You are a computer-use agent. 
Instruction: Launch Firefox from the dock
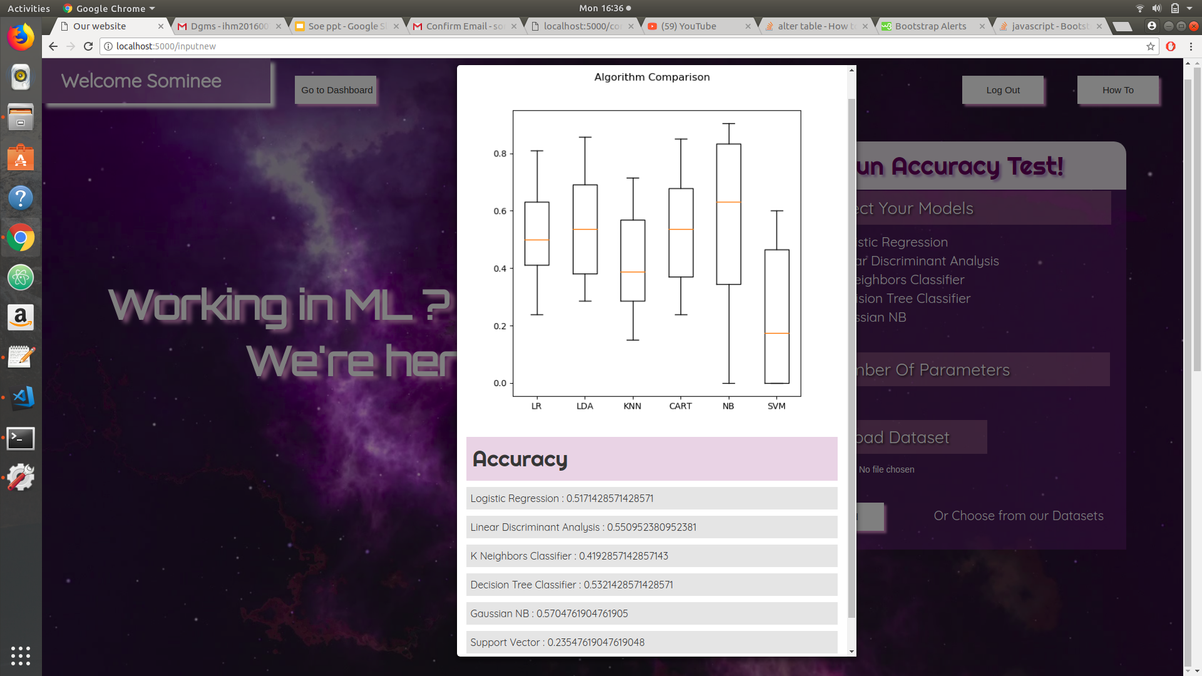pyautogui.click(x=21, y=37)
